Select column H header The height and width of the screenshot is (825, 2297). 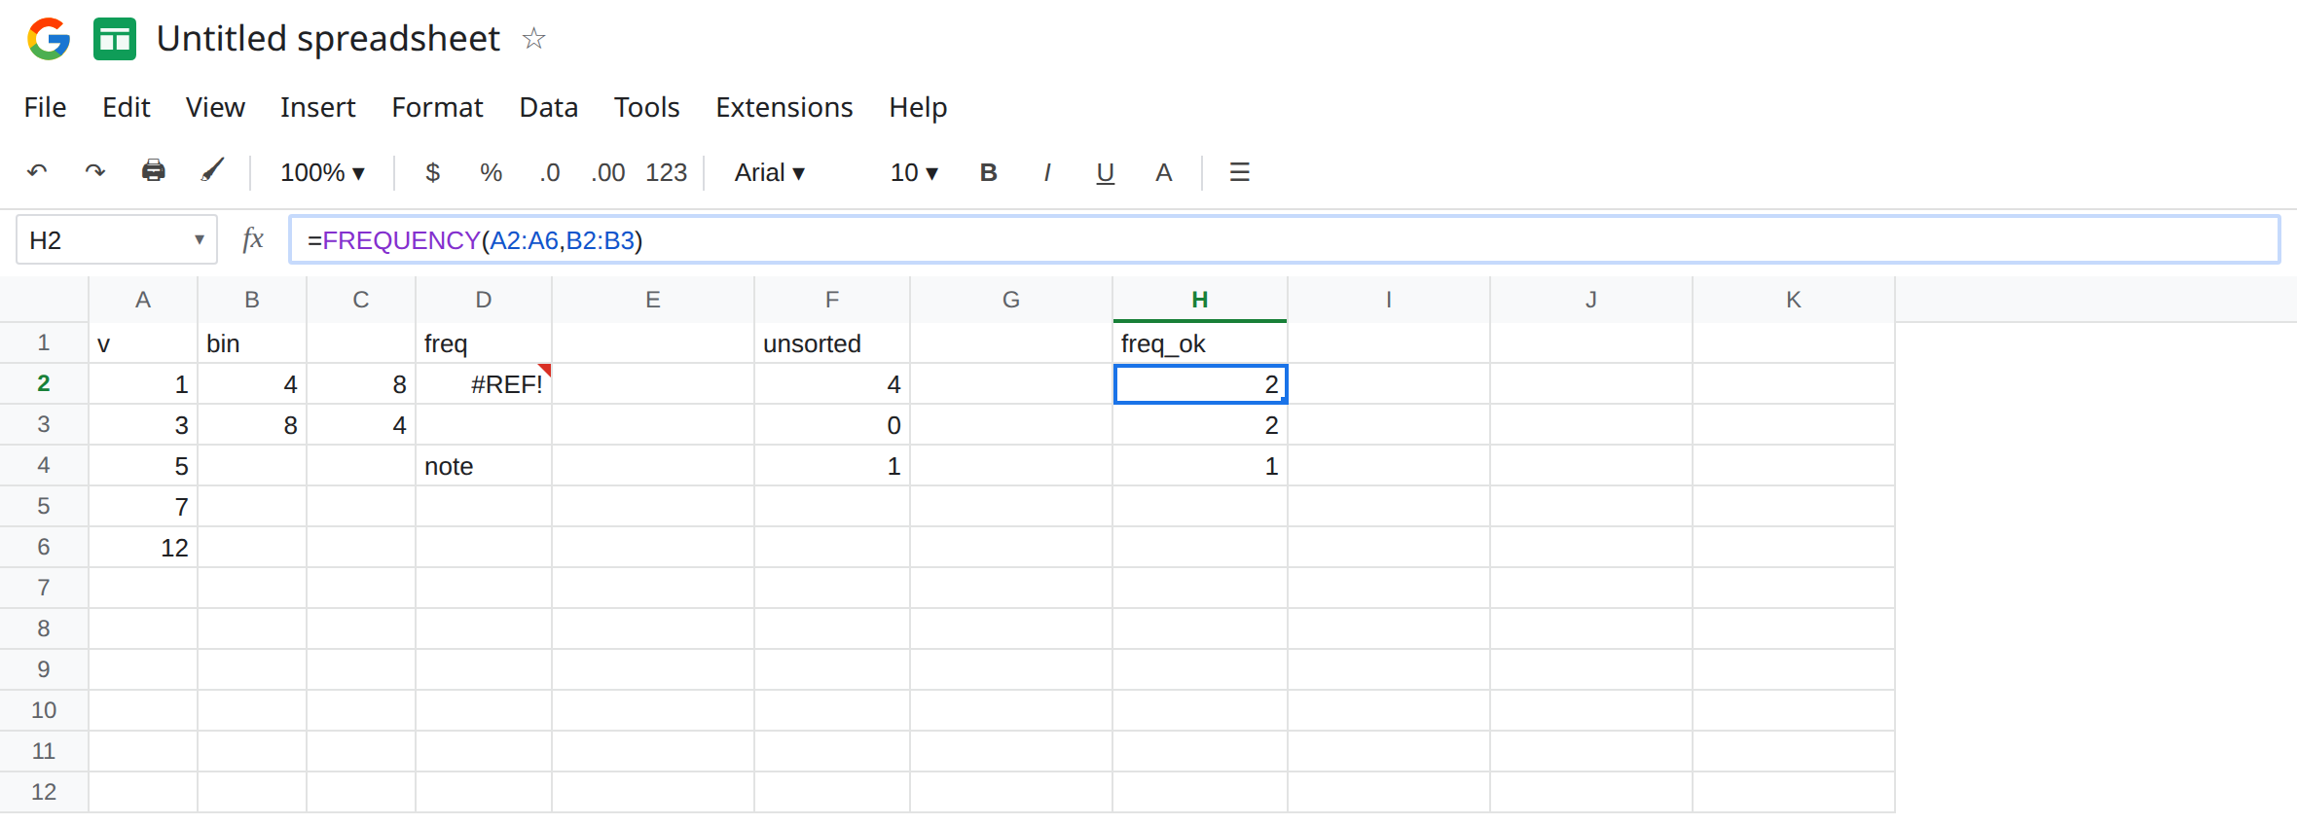pos(1200,300)
